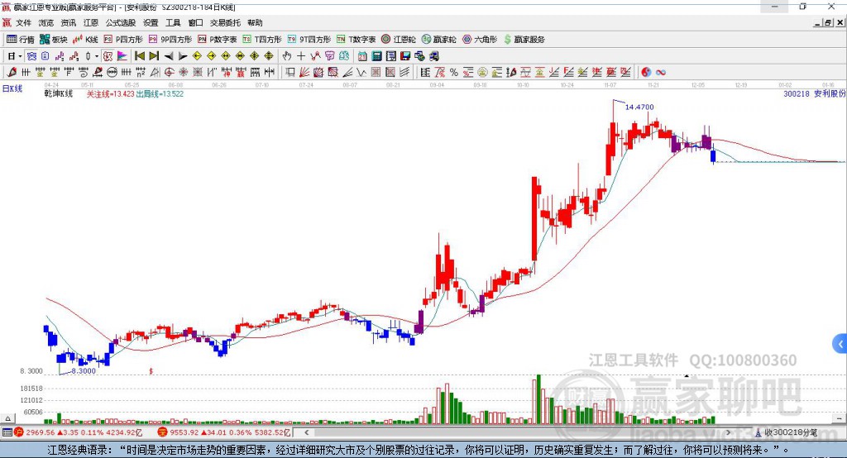
Task: Open the 交易委托 menu
Action: point(225,22)
